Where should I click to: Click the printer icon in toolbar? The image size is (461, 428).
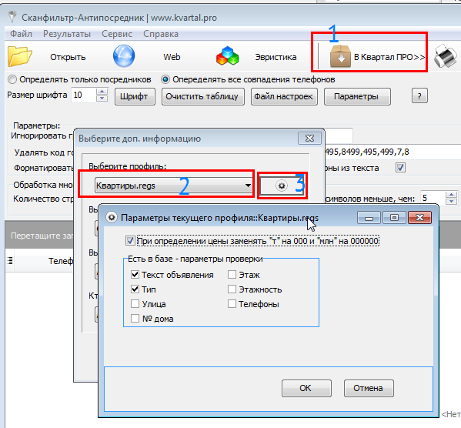[x=446, y=56]
